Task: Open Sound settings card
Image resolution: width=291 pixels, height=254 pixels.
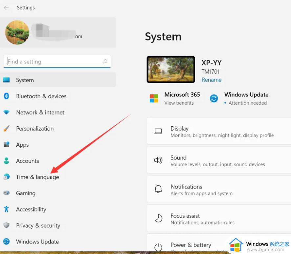Action: [219, 160]
